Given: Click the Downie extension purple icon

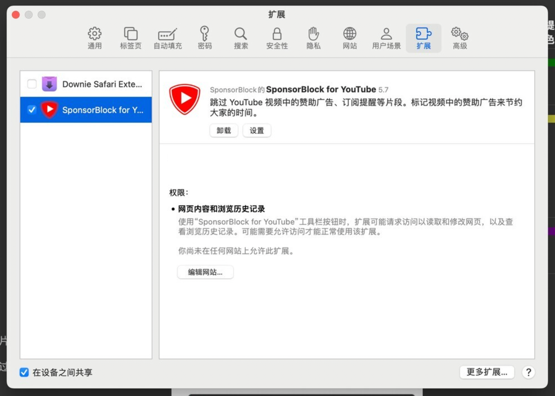Looking at the screenshot, I should coord(49,84).
